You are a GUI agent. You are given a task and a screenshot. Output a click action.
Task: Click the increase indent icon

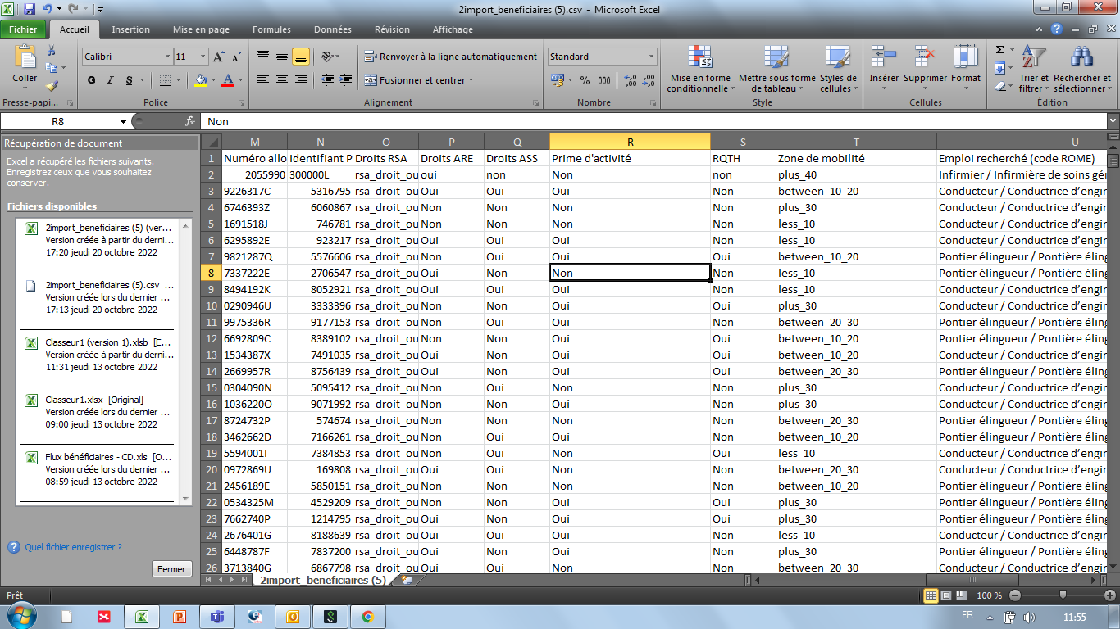345,80
